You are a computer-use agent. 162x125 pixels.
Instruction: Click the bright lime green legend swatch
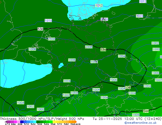pos(51,122)
